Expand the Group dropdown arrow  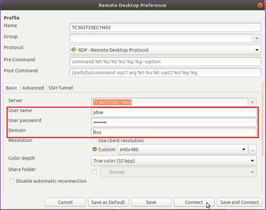coord(257,38)
